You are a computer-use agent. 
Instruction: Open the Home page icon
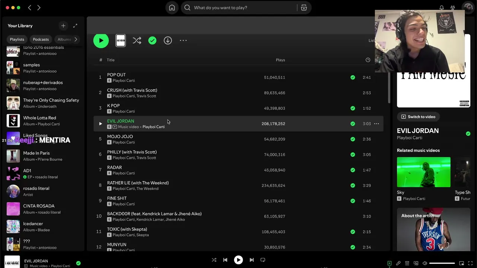(172, 7)
